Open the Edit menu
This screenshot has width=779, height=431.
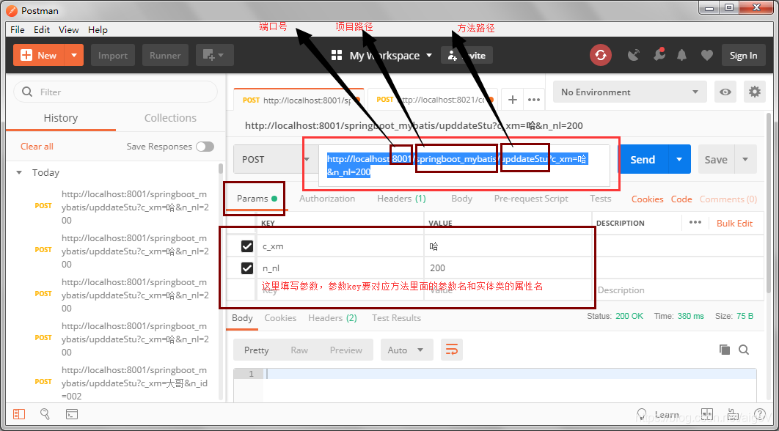coord(42,30)
